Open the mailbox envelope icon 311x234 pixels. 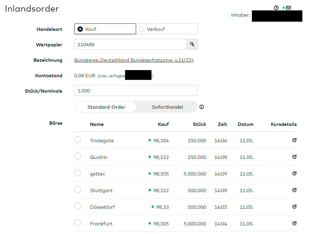288,8
